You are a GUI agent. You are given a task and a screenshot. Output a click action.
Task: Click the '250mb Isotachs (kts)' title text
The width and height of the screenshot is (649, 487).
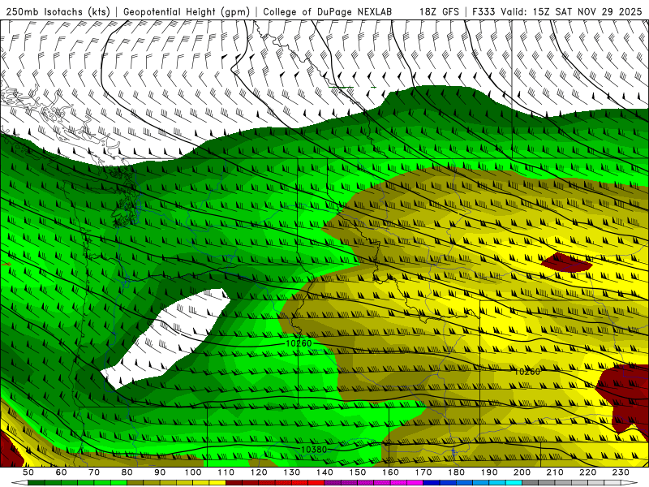58,11
